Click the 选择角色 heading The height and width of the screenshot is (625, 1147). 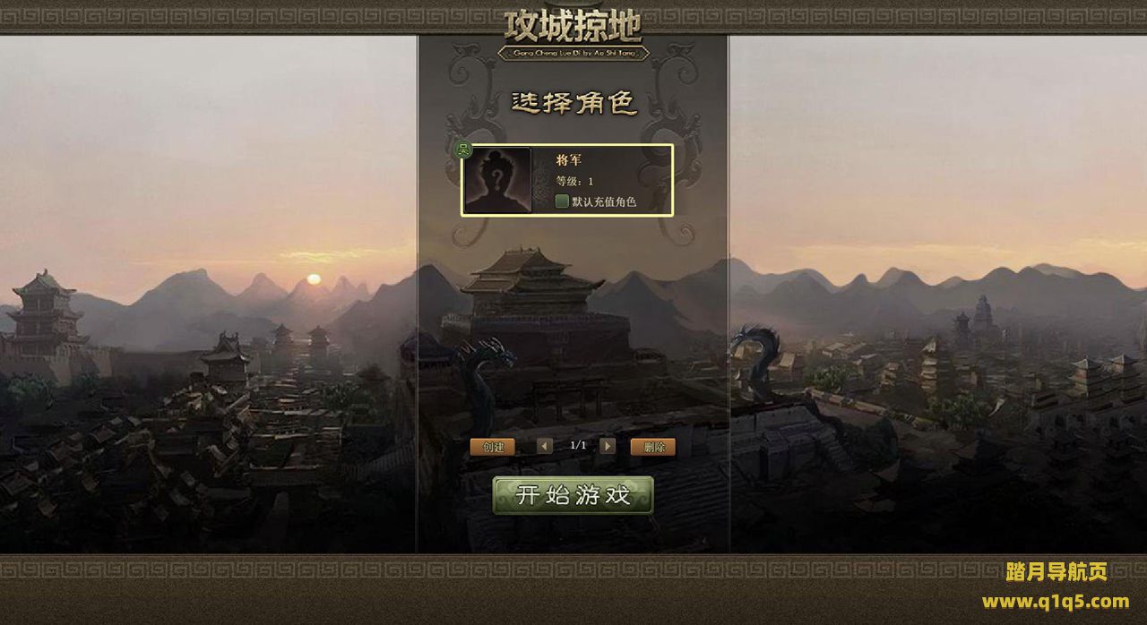click(x=573, y=103)
